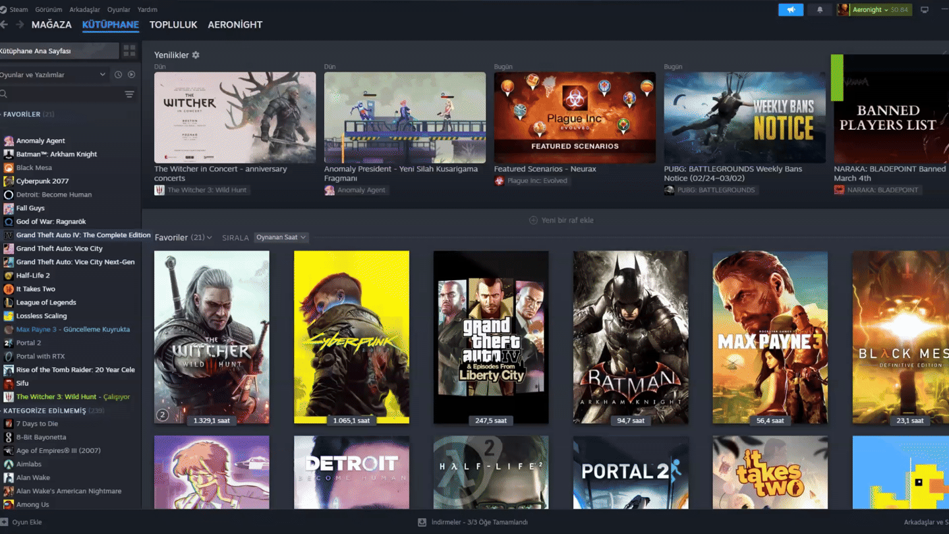Open the Arkadaşlar menu
Screen dimensions: 949x534
(84, 10)
